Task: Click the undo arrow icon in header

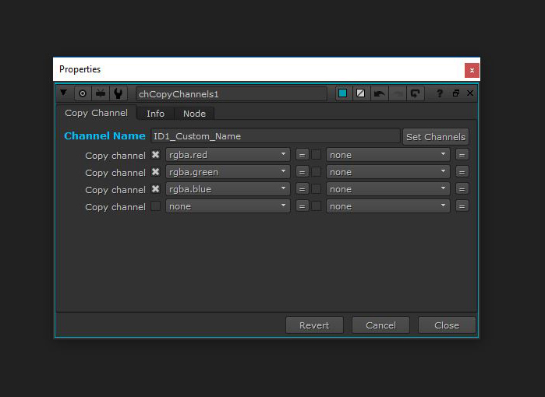Action: (x=380, y=93)
